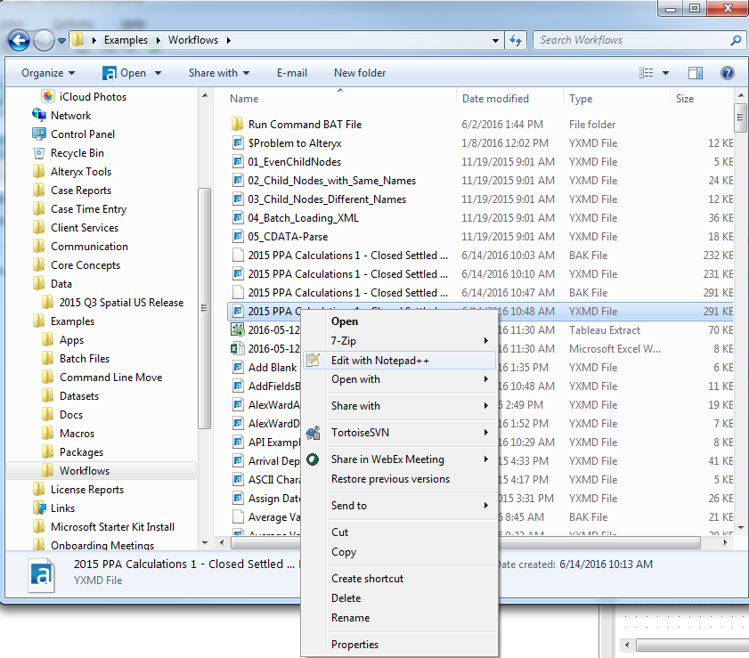Open Properties from the context menu

pyautogui.click(x=354, y=645)
